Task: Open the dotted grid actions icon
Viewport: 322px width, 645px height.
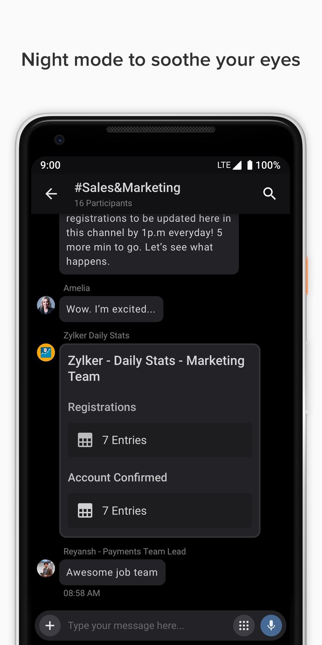Action: [x=244, y=625]
